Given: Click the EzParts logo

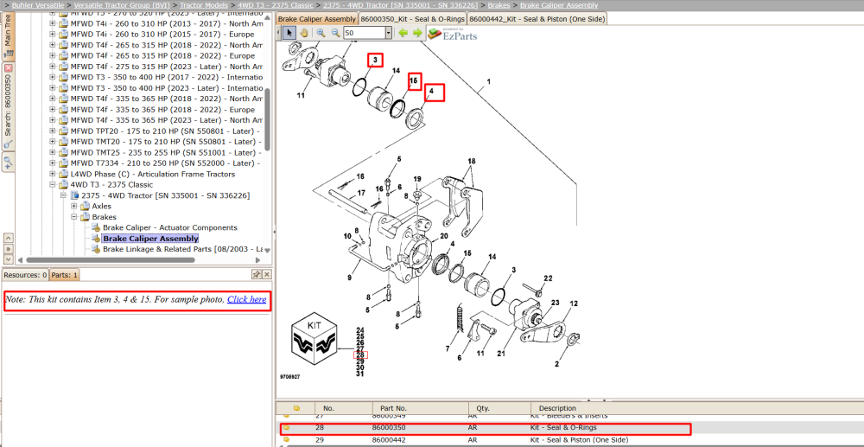Looking at the screenshot, I should click(x=453, y=35).
